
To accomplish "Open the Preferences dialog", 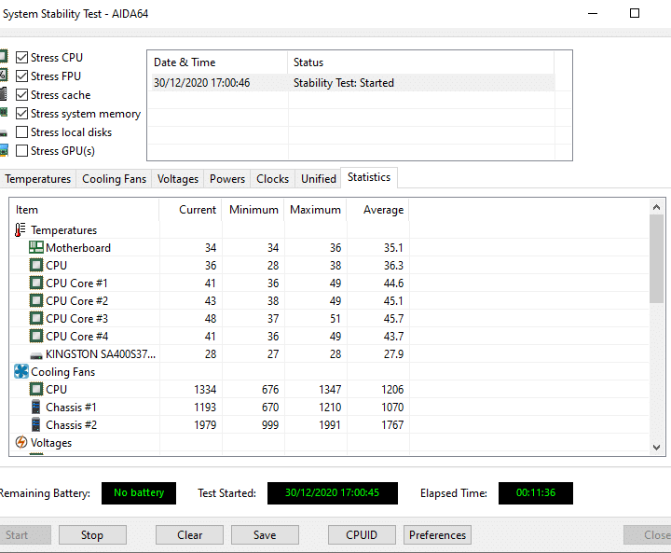I will [437, 535].
